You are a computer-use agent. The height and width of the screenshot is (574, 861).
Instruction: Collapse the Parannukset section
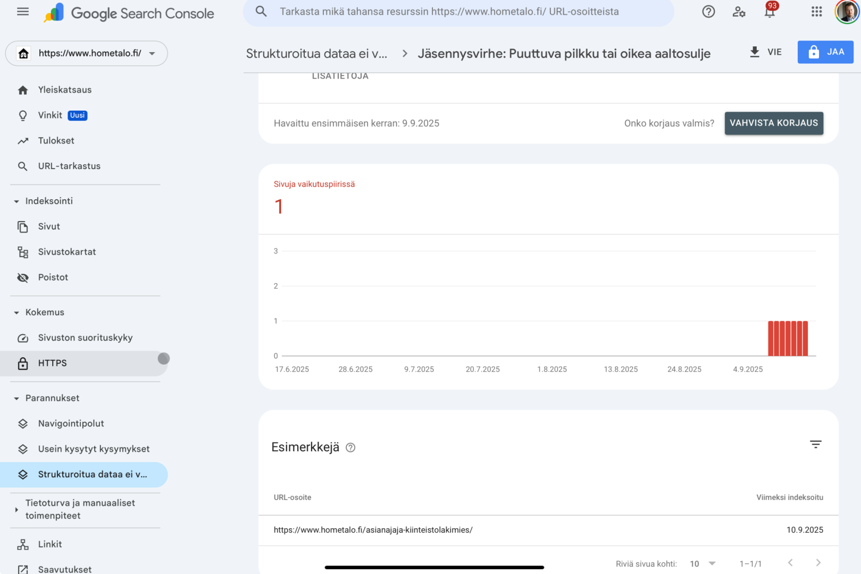coord(16,399)
